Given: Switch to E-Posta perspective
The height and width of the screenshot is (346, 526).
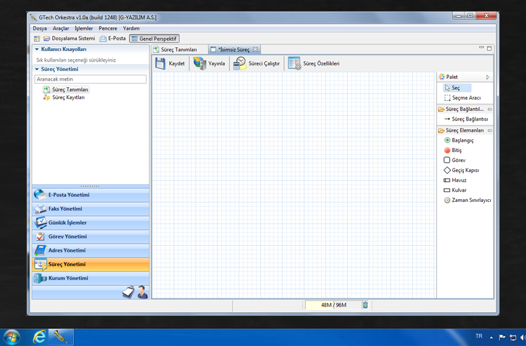Looking at the screenshot, I should coord(113,39).
